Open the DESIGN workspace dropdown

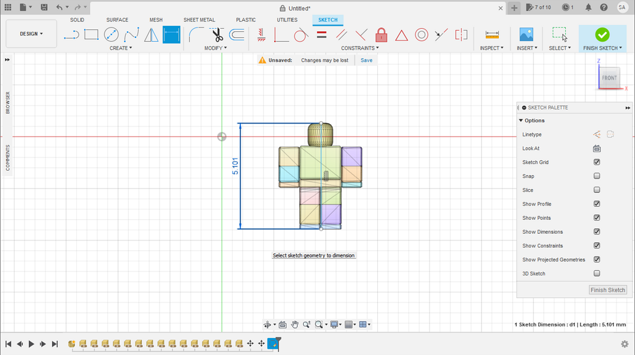click(x=31, y=34)
